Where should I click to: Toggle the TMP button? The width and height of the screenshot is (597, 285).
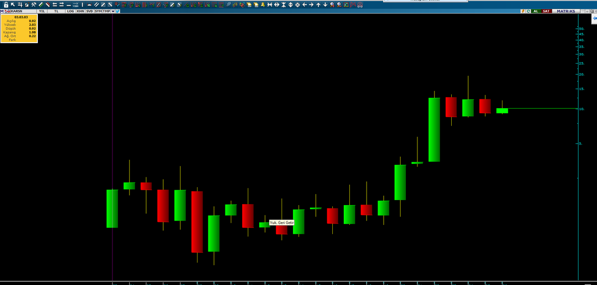coord(106,11)
